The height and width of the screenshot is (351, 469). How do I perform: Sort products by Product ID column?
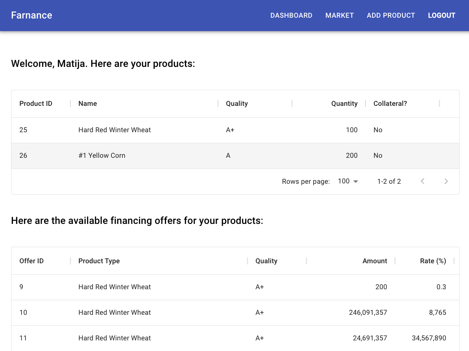click(36, 103)
